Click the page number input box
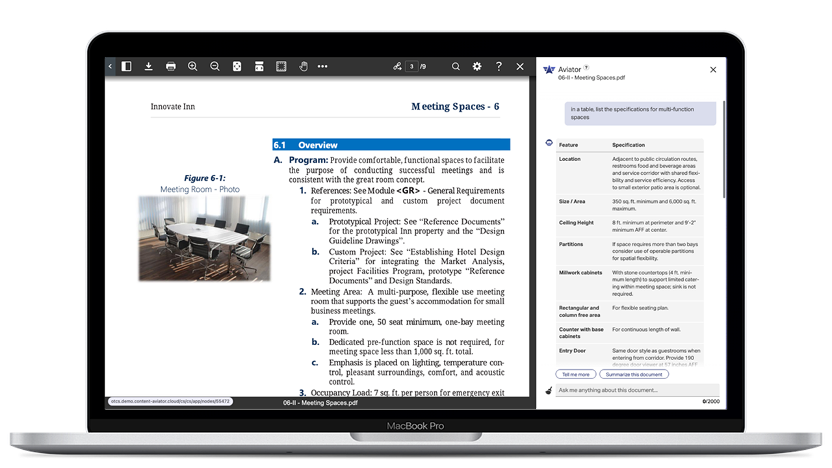 click(411, 66)
